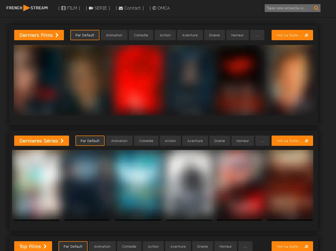The image size is (336, 251).
Task: Select Par Default tab in Top Films
Action: coord(73,246)
